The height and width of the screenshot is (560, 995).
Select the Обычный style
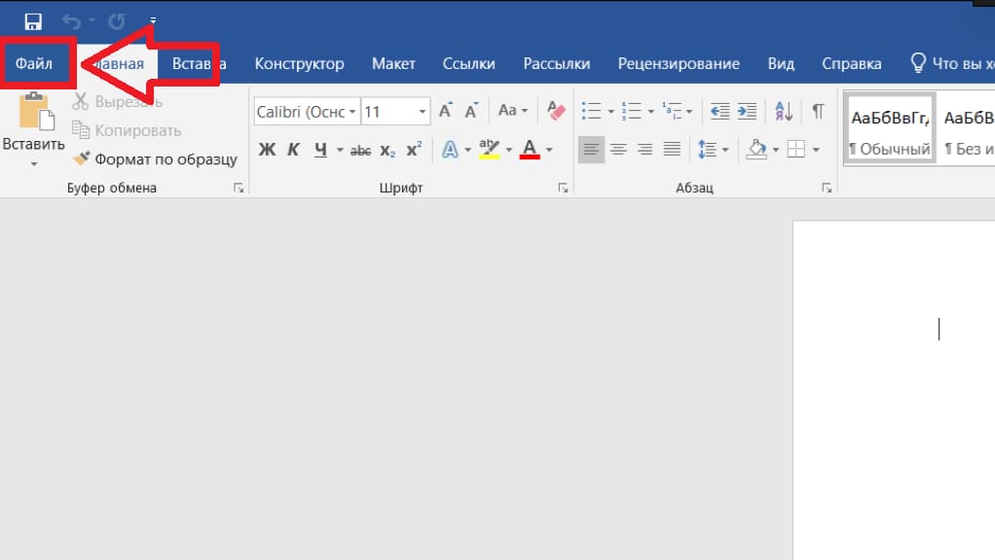click(889, 127)
